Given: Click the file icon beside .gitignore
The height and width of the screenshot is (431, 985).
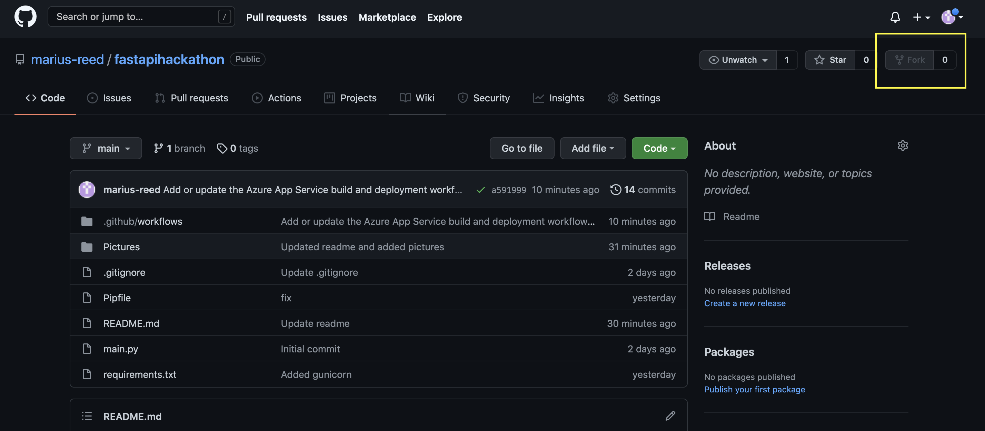Looking at the screenshot, I should (87, 272).
